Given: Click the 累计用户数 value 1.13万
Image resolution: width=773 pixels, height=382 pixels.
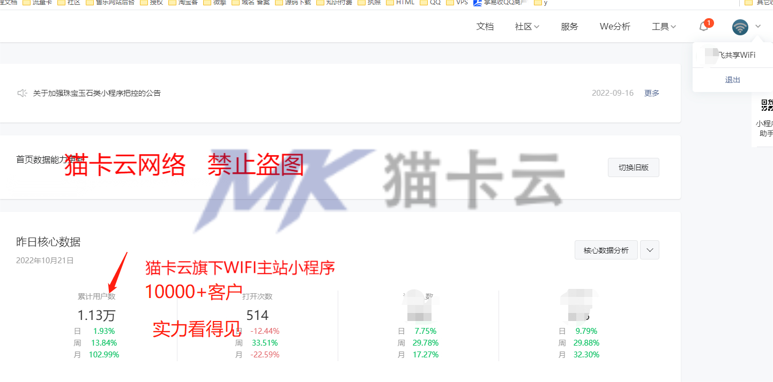Looking at the screenshot, I should pyautogui.click(x=96, y=315).
